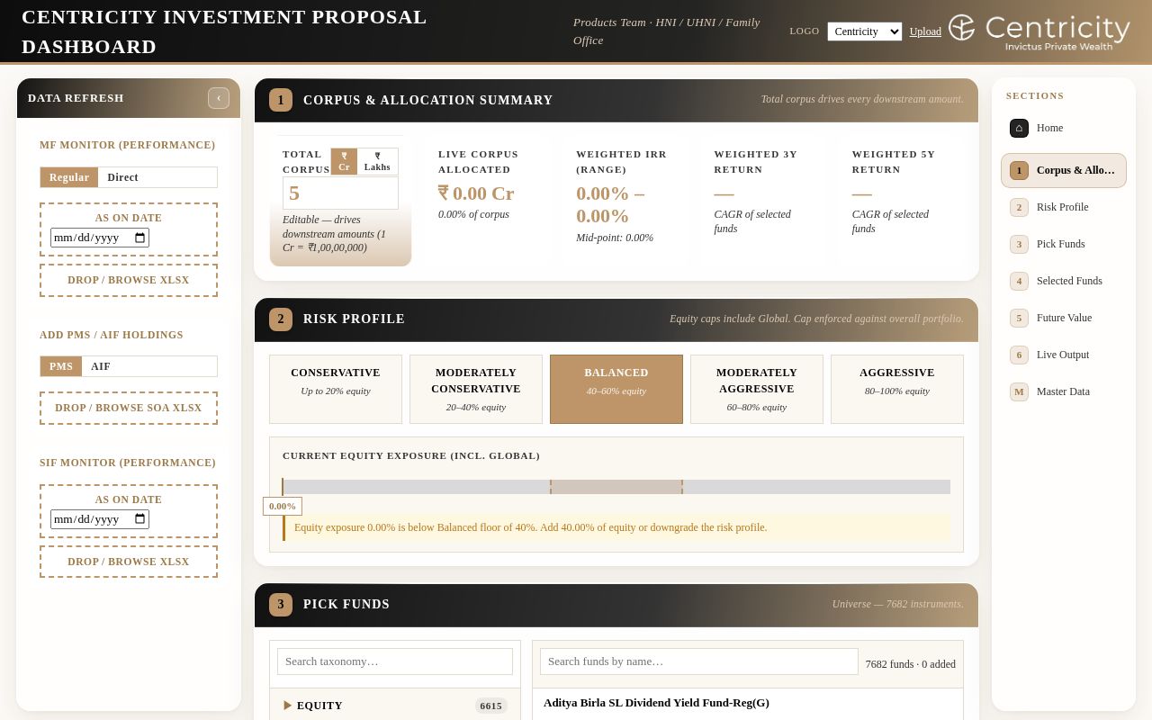This screenshot has width=1152, height=720.
Task: Go to Corpus & Allocation section
Action: pyautogui.click(x=1064, y=170)
